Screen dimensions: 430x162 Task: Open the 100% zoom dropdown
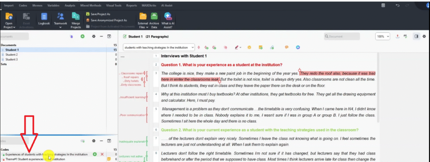[383, 36]
